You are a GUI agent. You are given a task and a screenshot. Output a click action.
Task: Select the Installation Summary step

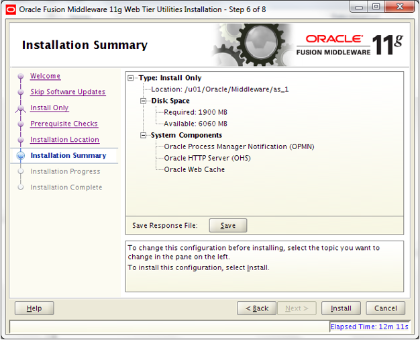click(68, 155)
